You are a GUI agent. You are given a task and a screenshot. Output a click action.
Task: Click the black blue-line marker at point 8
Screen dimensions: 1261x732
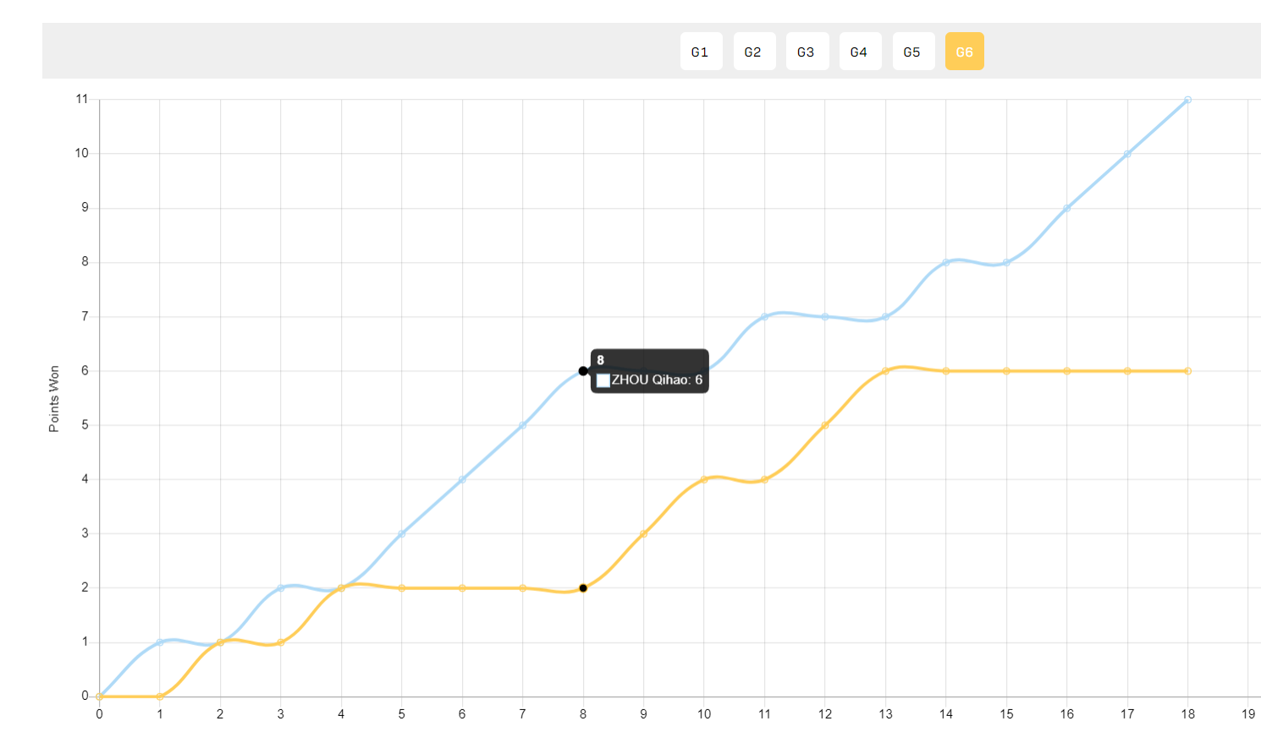tap(583, 371)
